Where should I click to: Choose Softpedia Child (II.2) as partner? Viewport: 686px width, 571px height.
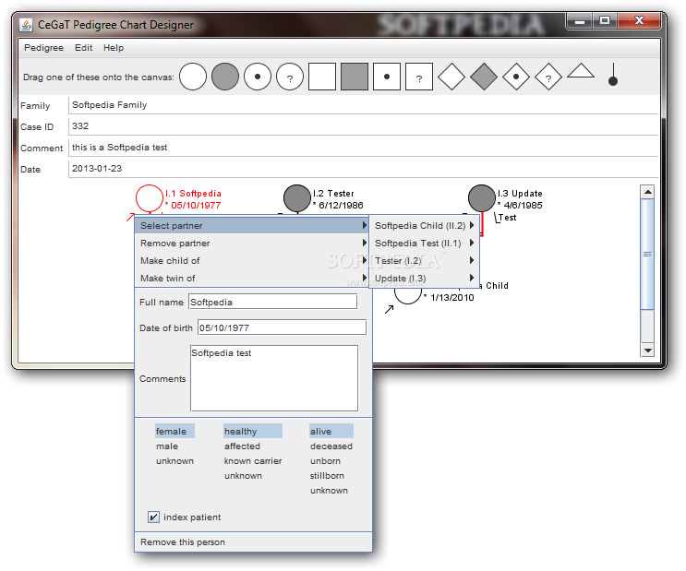point(425,226)
